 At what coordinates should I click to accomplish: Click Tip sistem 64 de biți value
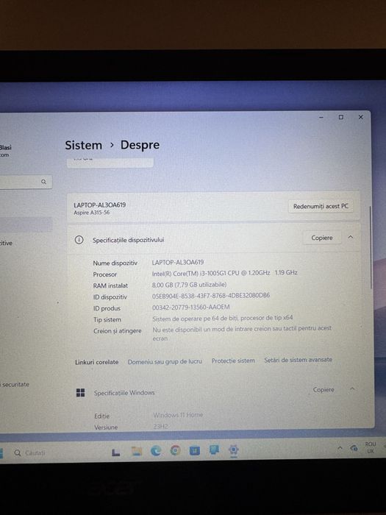coord(222,319)
